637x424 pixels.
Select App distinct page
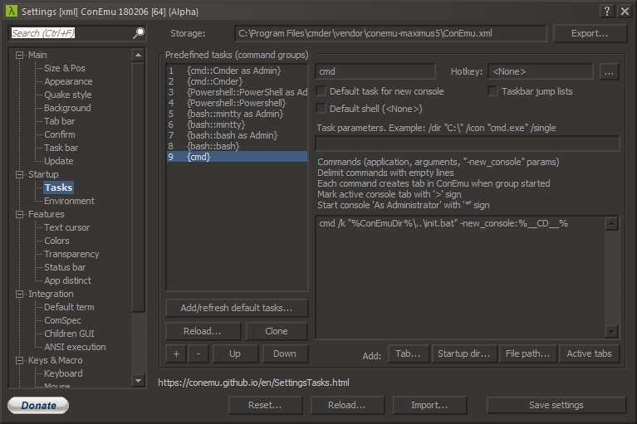tap(67, 280)
